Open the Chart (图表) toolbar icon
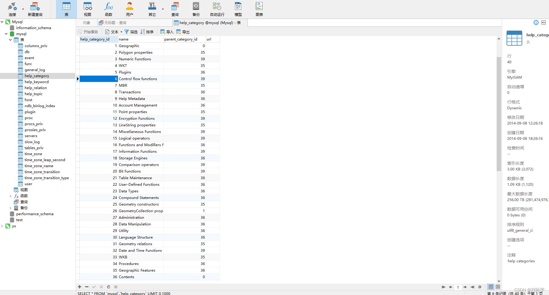The height and width of the screenshot is (295, 549). 259,9
